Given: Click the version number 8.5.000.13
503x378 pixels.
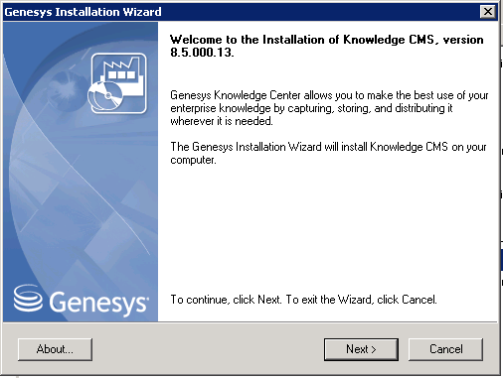Looking at the screenshot, I should [x=202, y=53].
